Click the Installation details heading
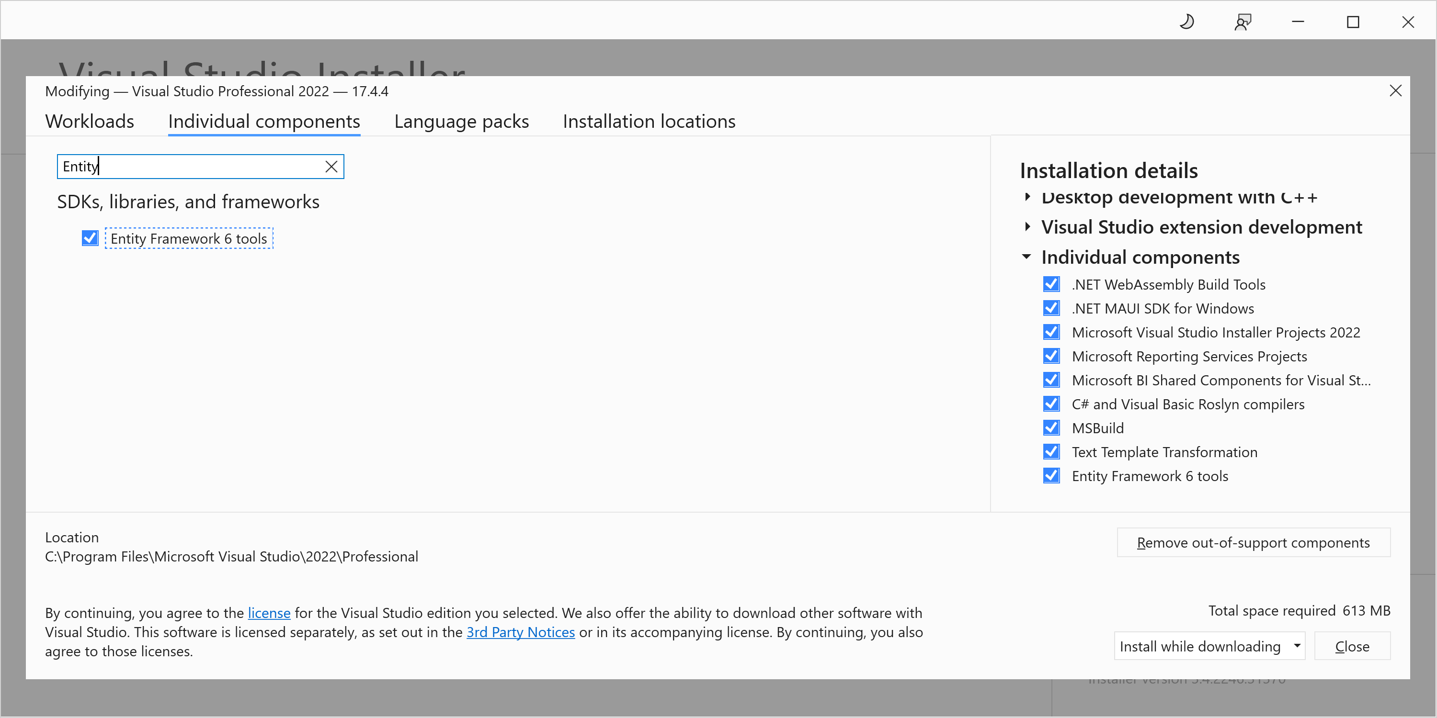The height and width of the screenshot is (718, 1437). (x=1108, y=170)
